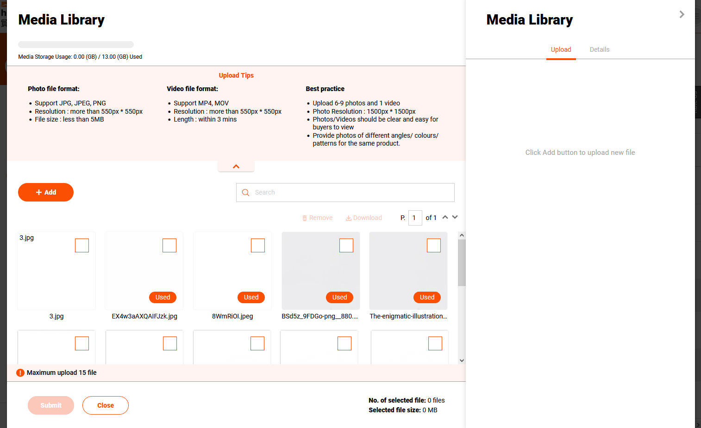The width and height of the screenshot is (701, 428).
Task: Click the Download icon
Action: (349, 218)
